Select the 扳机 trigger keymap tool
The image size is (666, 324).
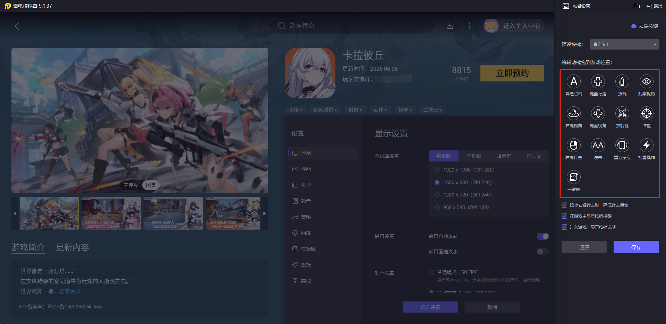point(622,82)
